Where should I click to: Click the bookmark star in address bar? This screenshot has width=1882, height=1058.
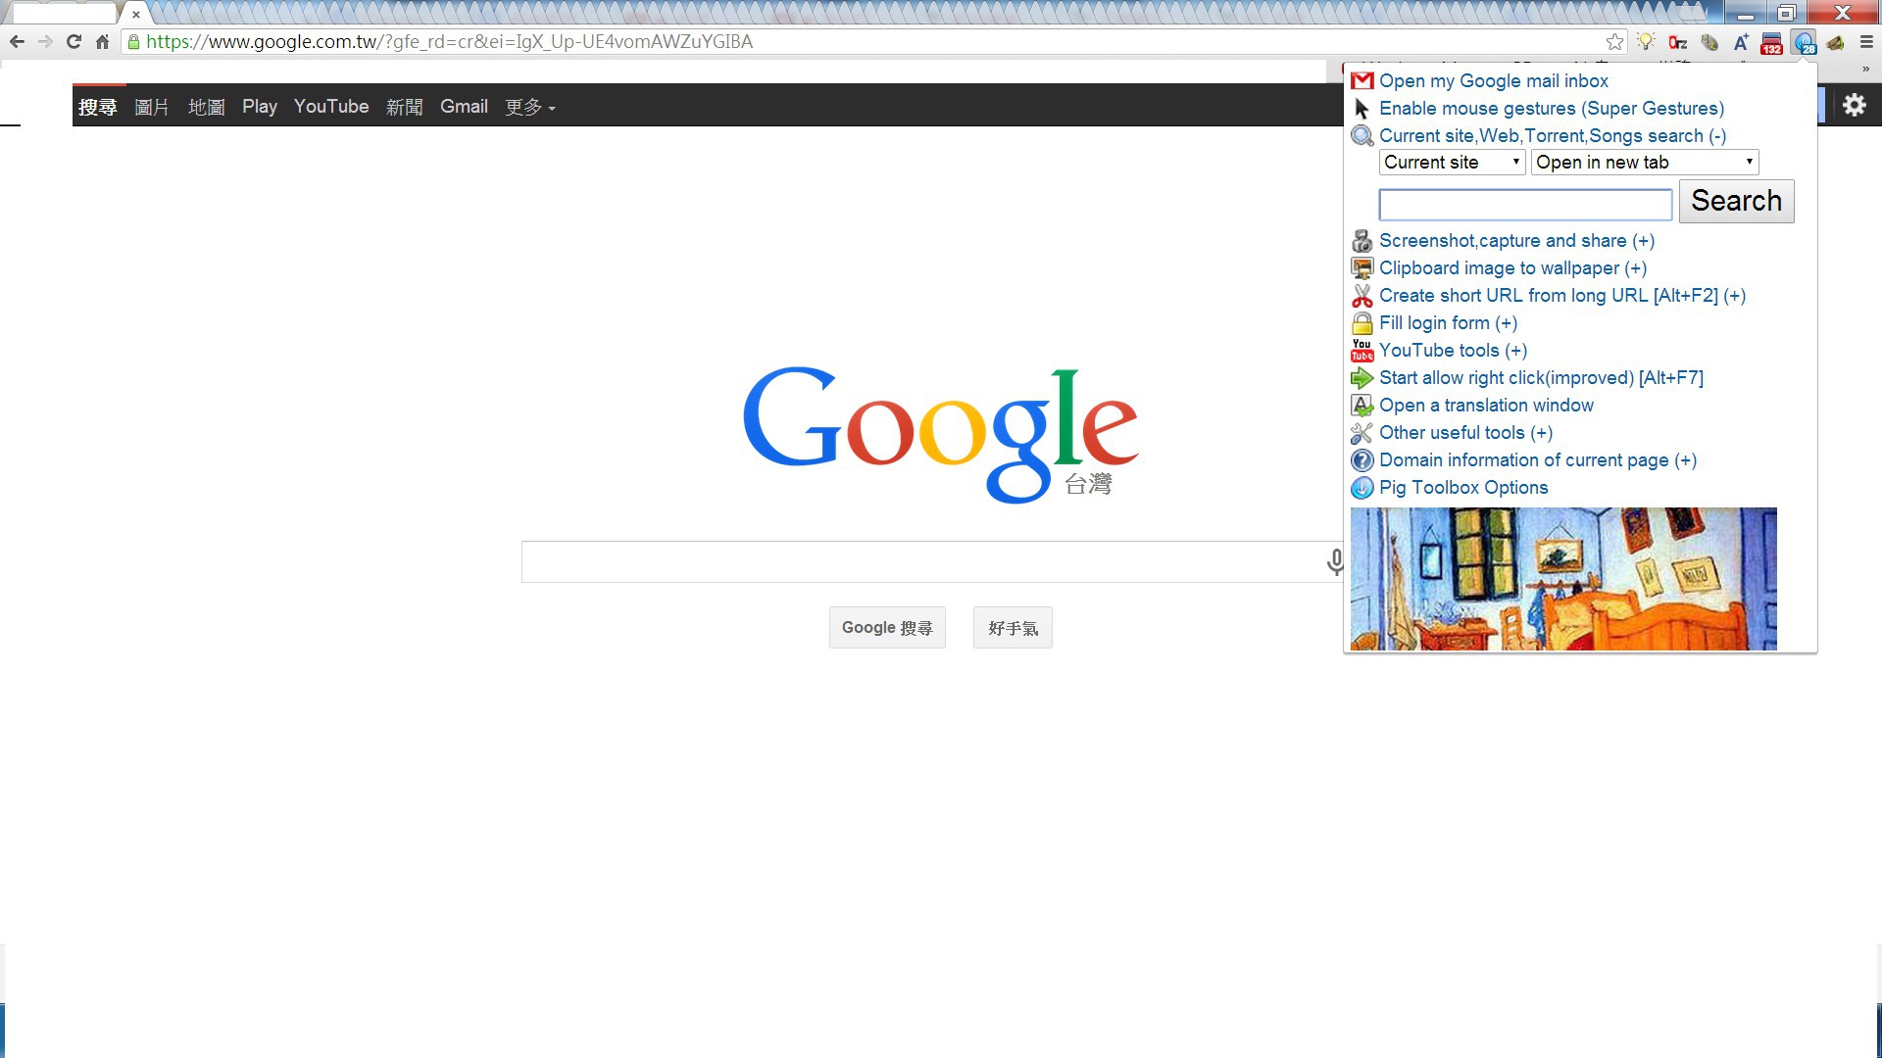pyautogui.click(x=1614, y=42)
